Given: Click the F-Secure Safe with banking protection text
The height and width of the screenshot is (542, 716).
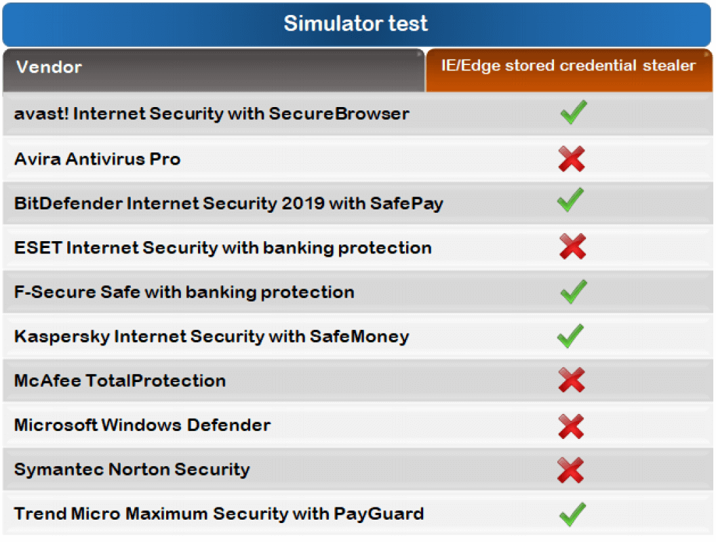Looking at the screenshot, I should point(184,293).
